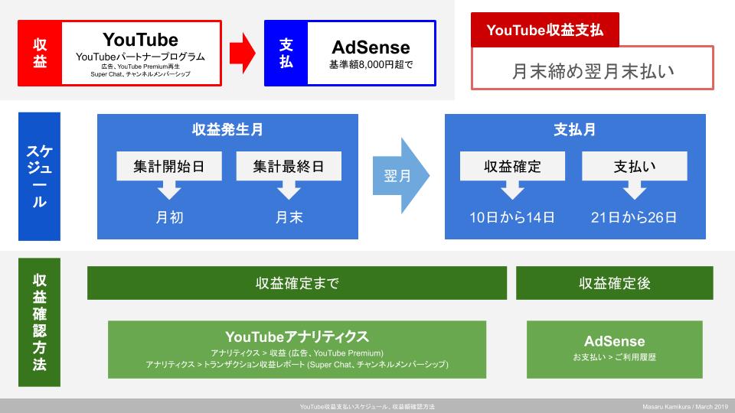This screenshot has width=735, height=413.
Task: Click the 収益発生月 heading
Action: click(227, 129)
